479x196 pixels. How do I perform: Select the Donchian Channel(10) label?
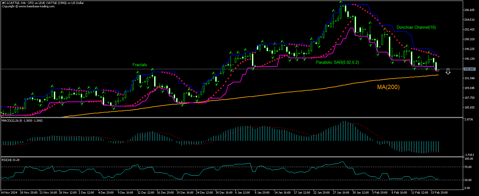tap(416, 27)
